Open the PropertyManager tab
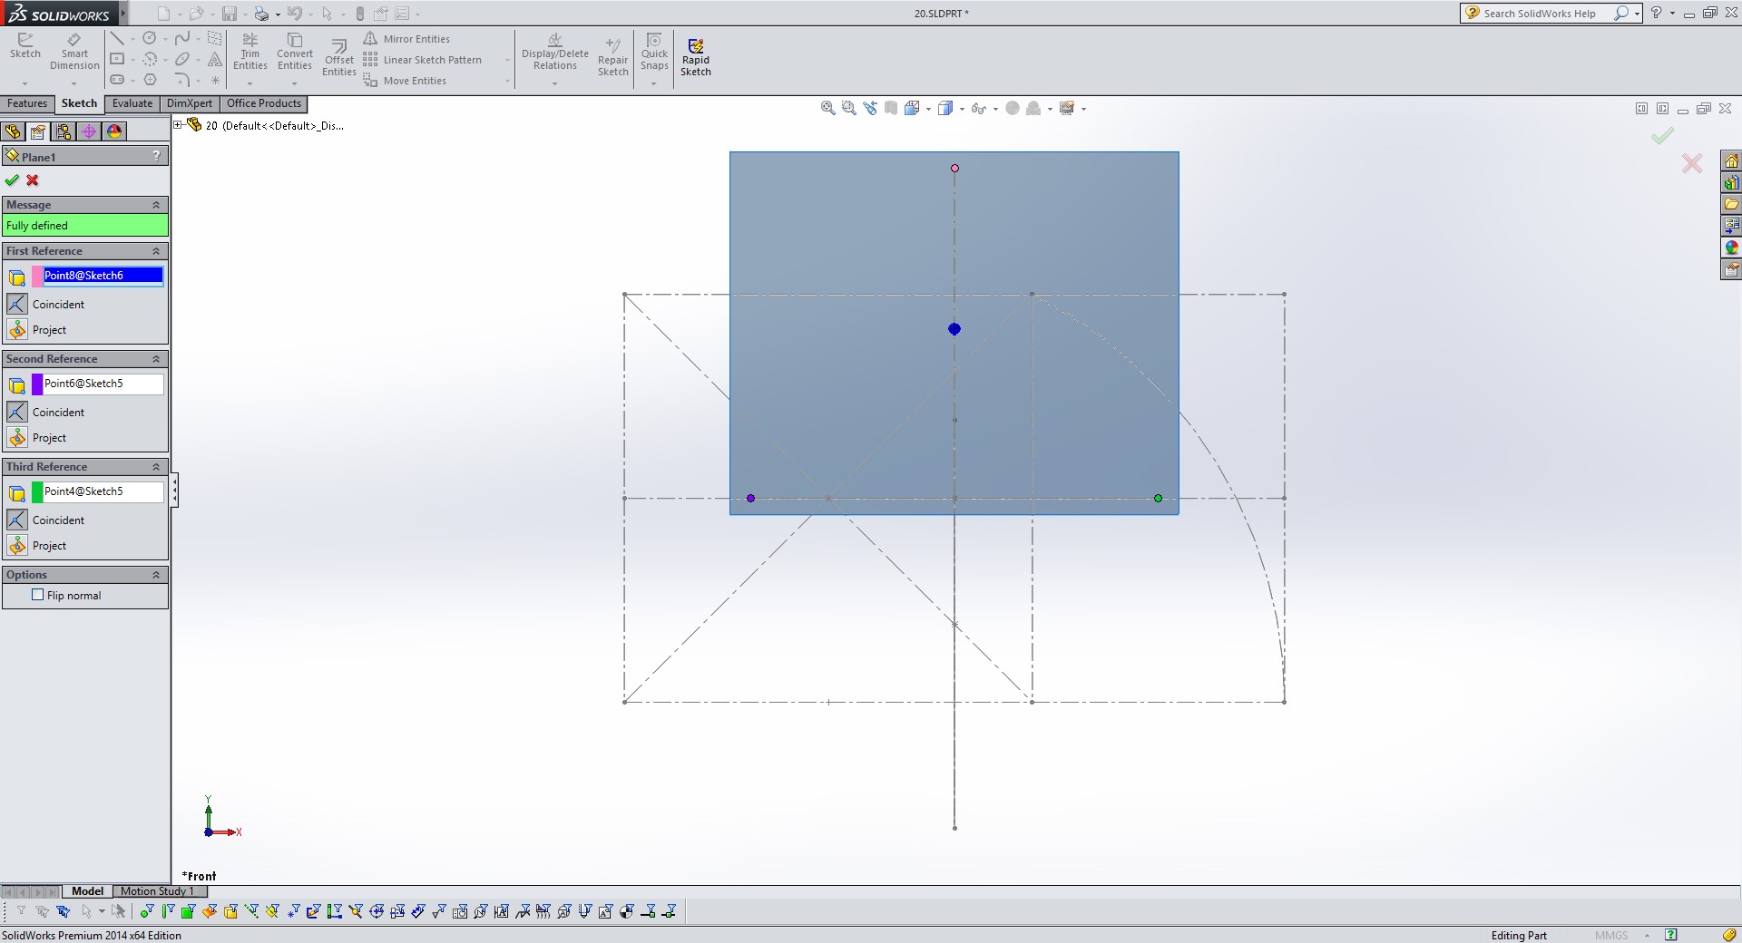 coord(38,131)
